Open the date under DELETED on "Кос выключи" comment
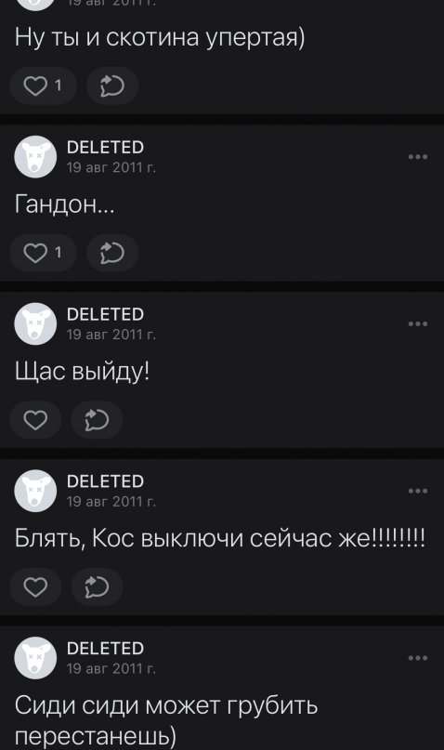The image size is (444, 750). point(111,501)
